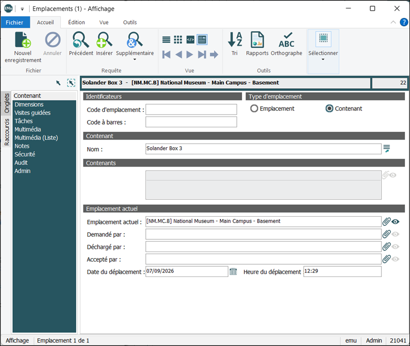
Task: Open the quick access toolbar dropdown
Action: tap(22, 9)
